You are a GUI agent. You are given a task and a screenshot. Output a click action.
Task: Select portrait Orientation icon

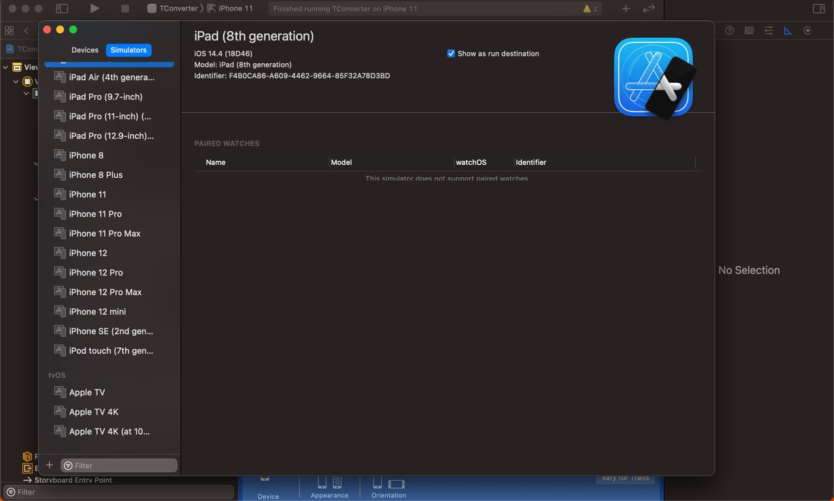377,483
